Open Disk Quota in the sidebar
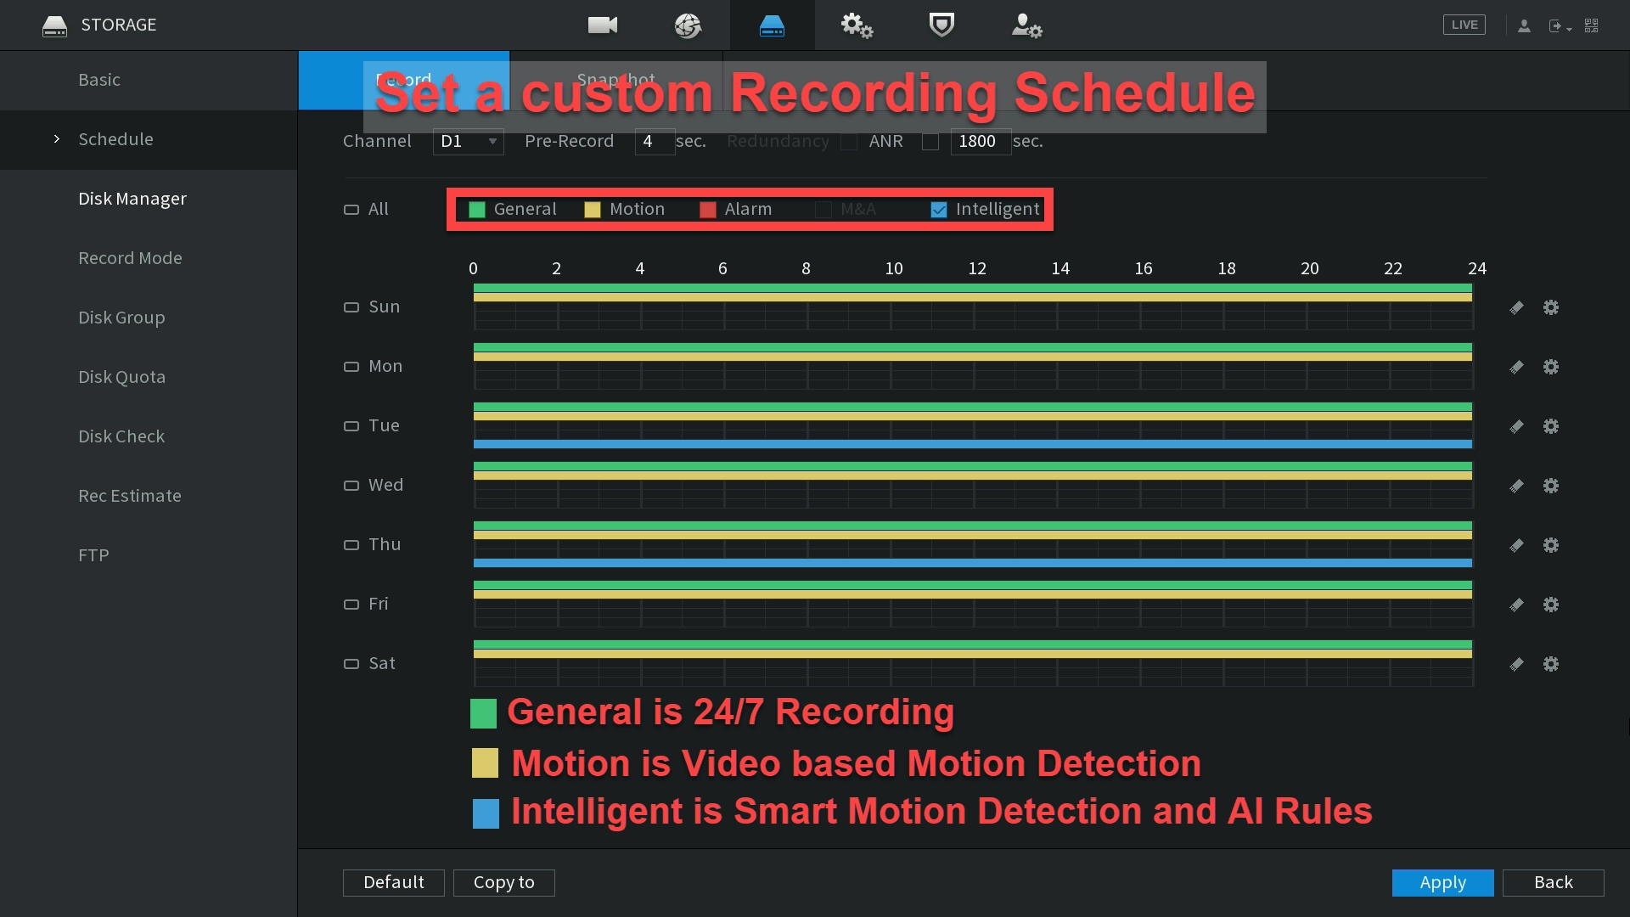Image resolution: width=1630 pixels, height=917 pixels. (122, 376)
